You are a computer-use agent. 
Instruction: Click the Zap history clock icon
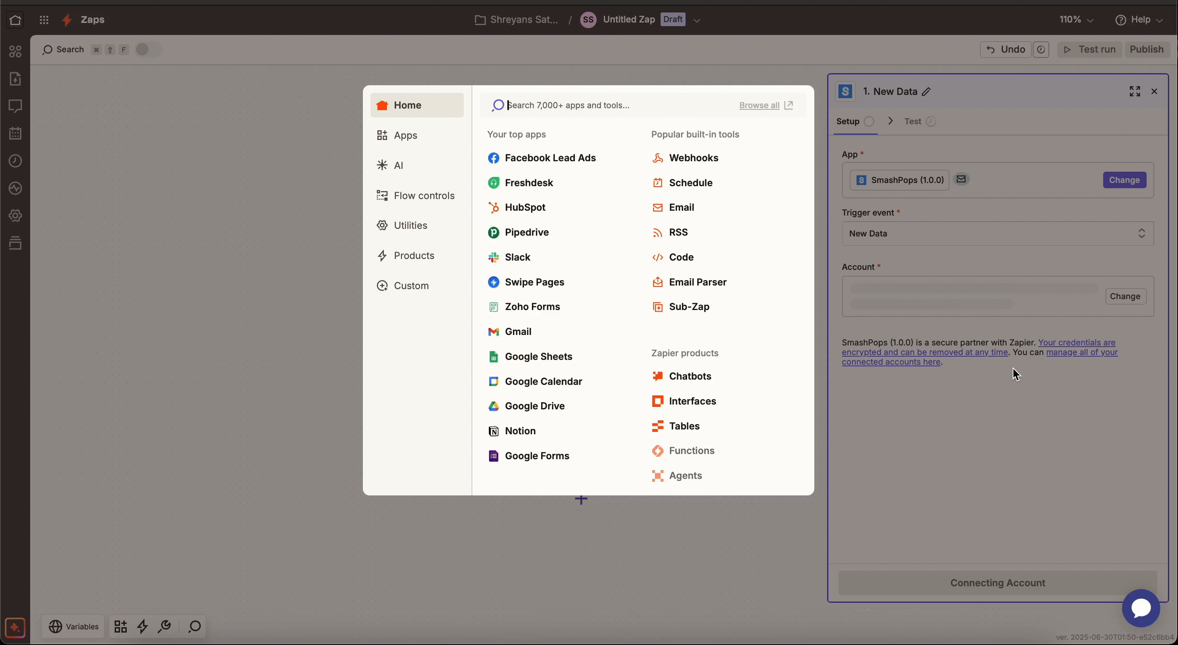coord(15,161)
